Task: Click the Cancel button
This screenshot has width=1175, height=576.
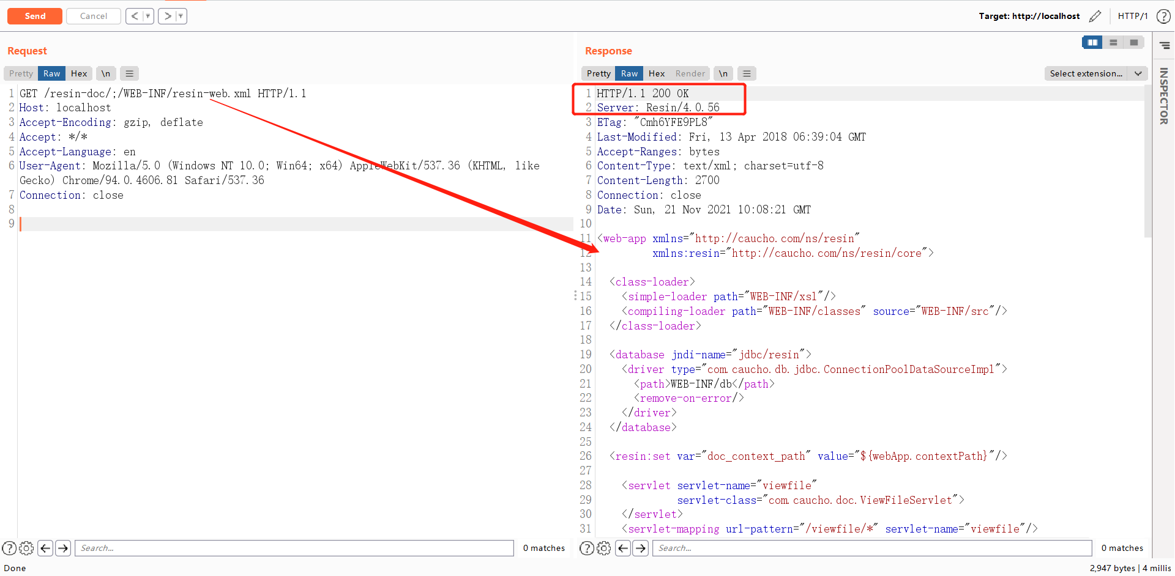Action: tap(94, 16)
